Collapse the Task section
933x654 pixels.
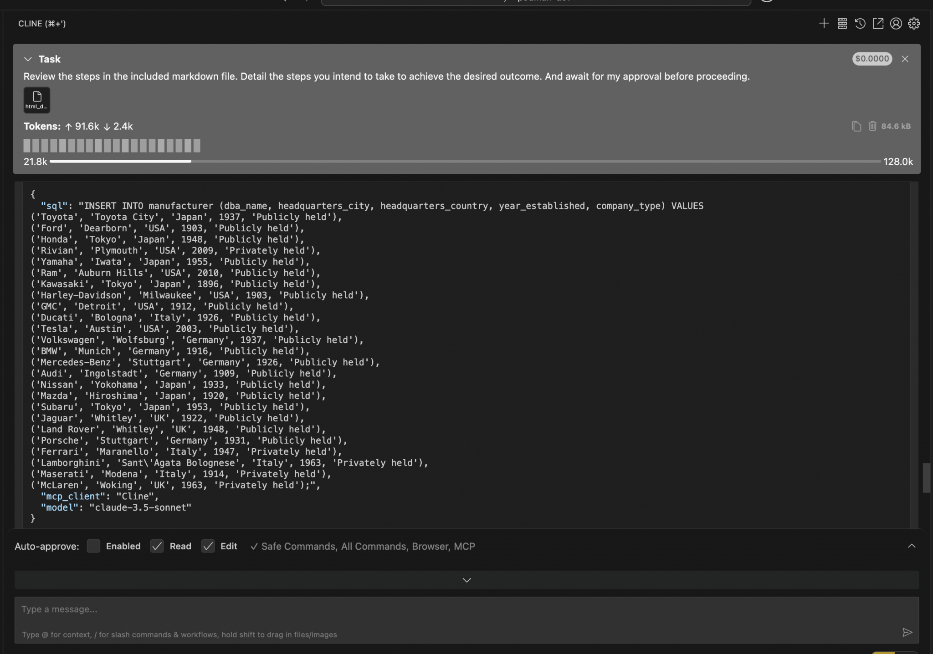tap(28, 59)
